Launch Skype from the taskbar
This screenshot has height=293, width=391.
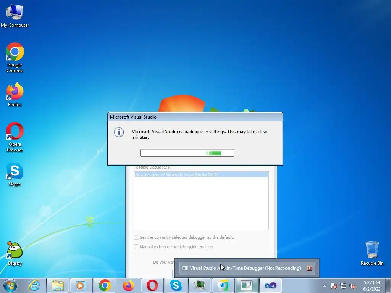[x=176, y=285]
